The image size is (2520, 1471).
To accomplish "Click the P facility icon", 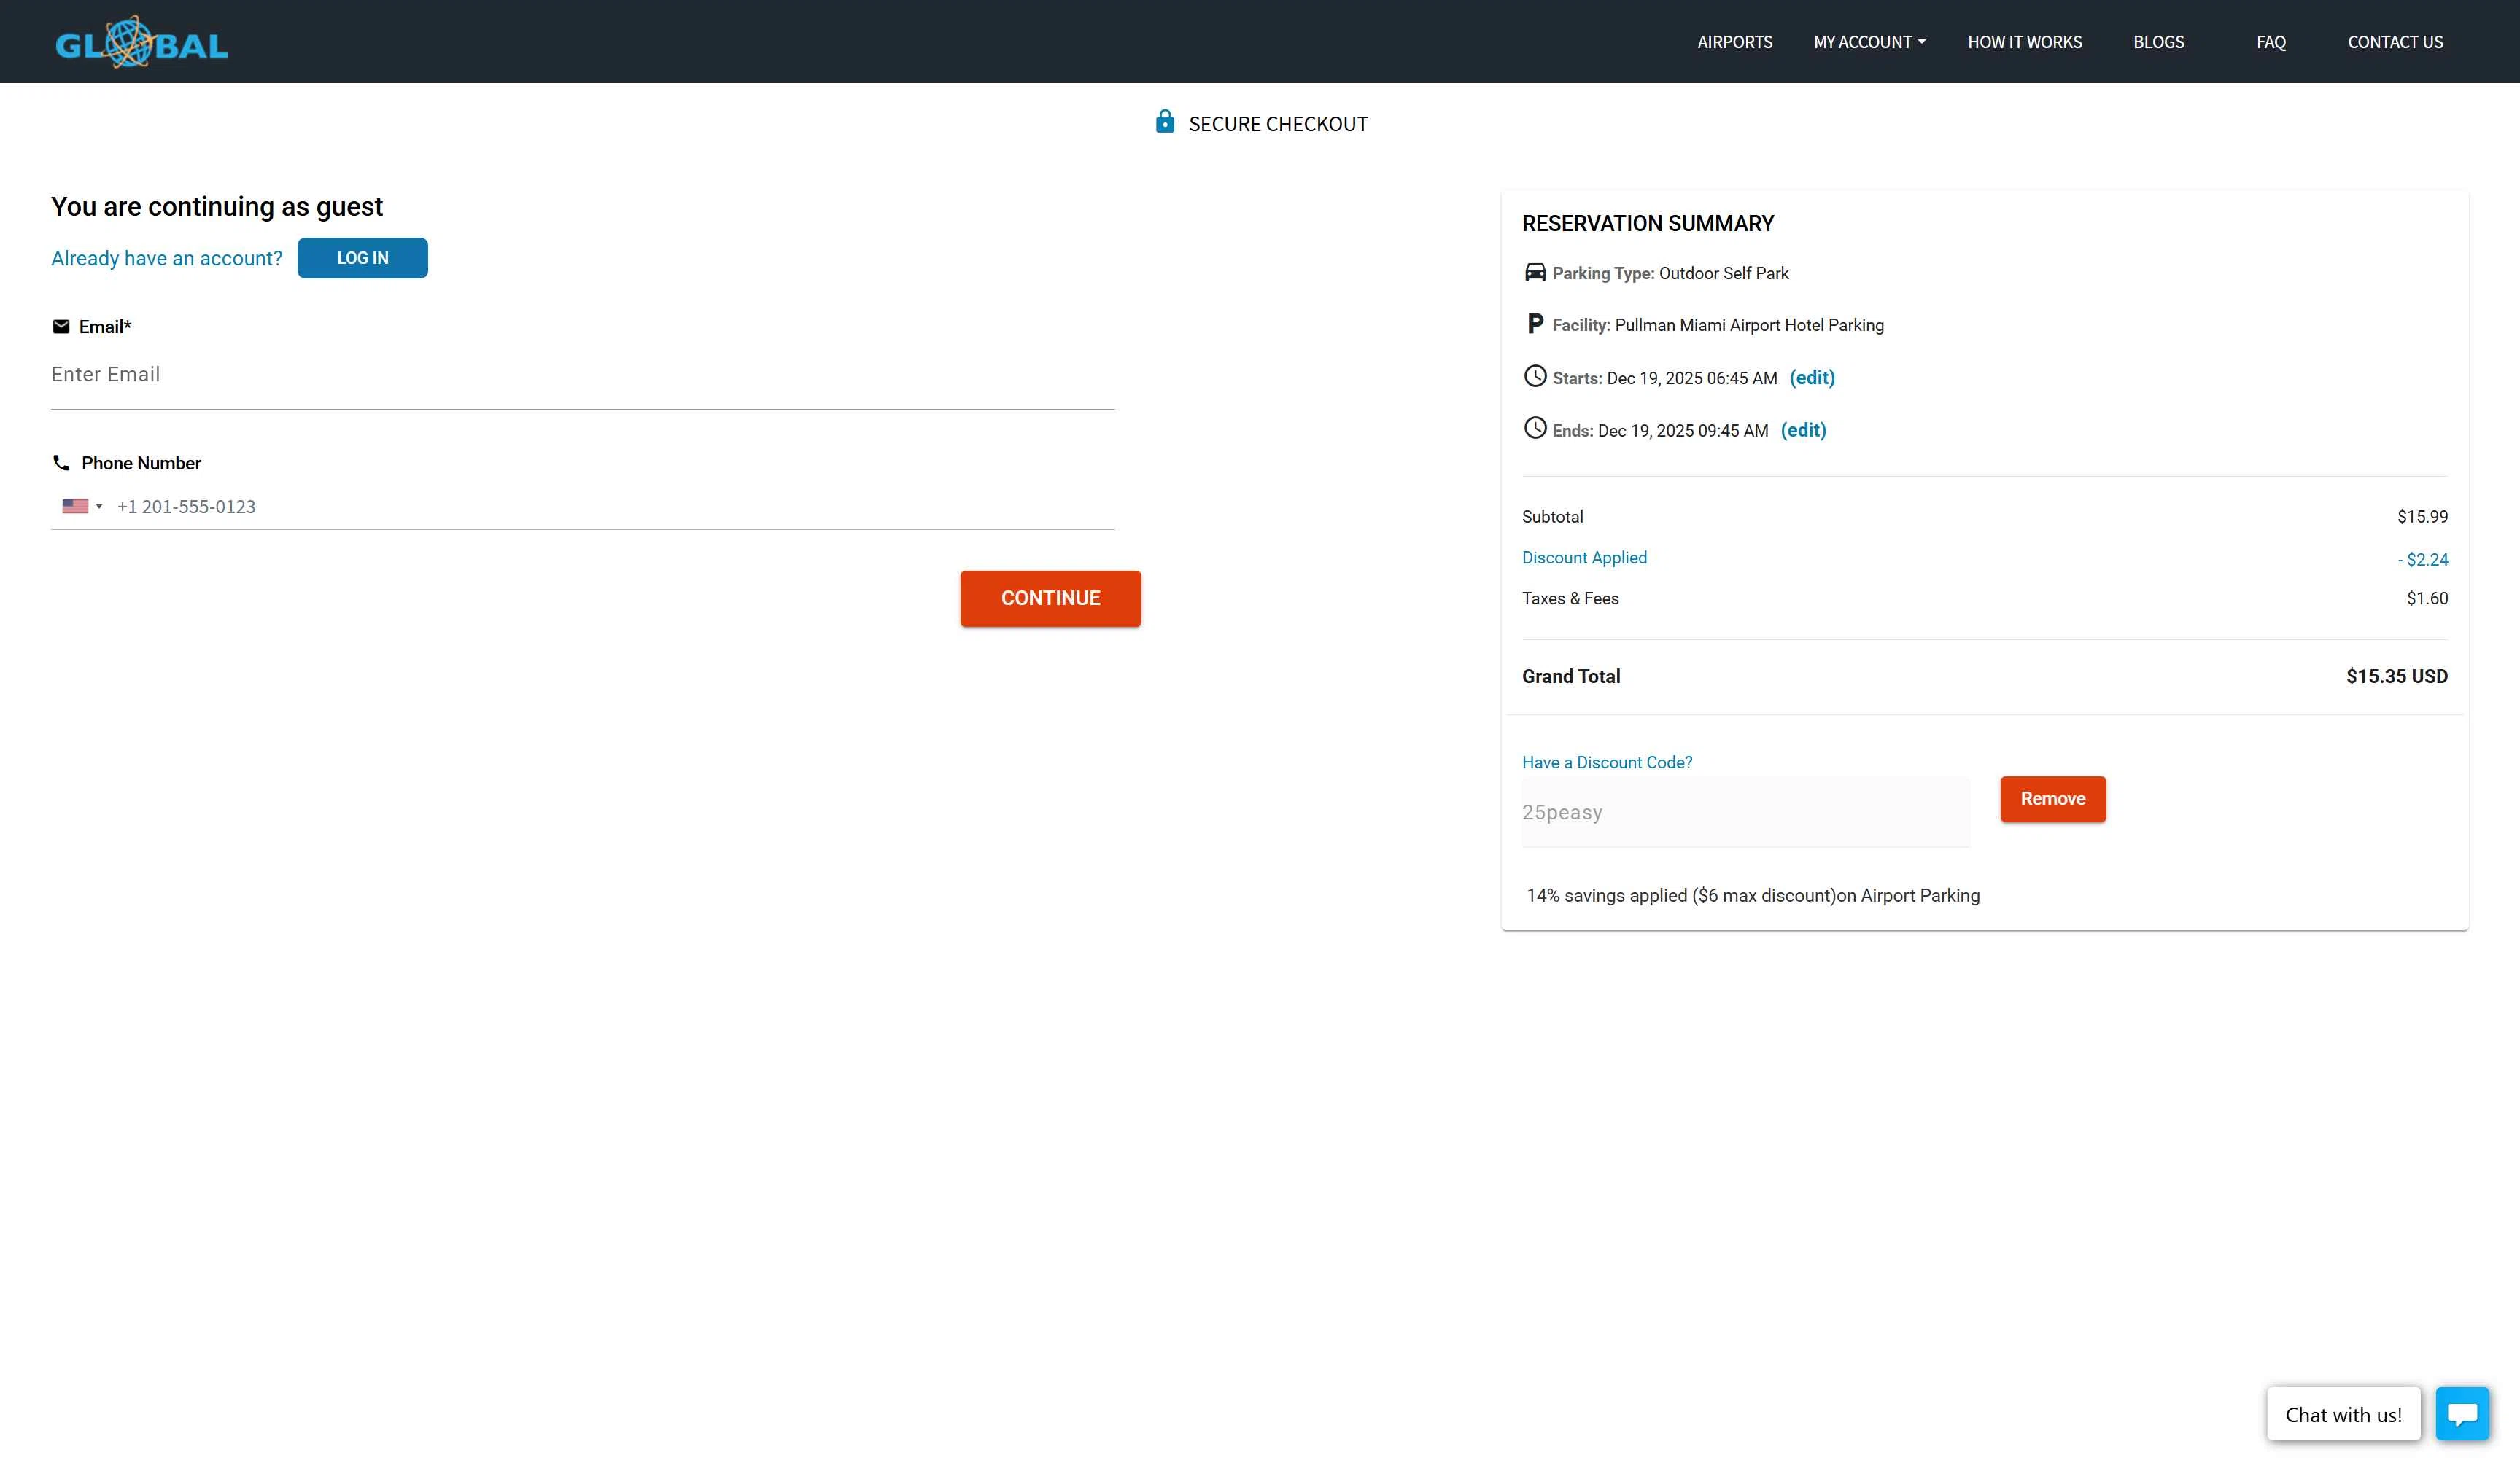I will click(1534, 324).
